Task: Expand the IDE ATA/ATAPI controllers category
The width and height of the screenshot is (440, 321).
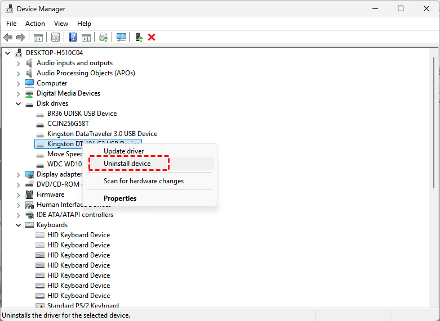Action: (x=19, y=215)
